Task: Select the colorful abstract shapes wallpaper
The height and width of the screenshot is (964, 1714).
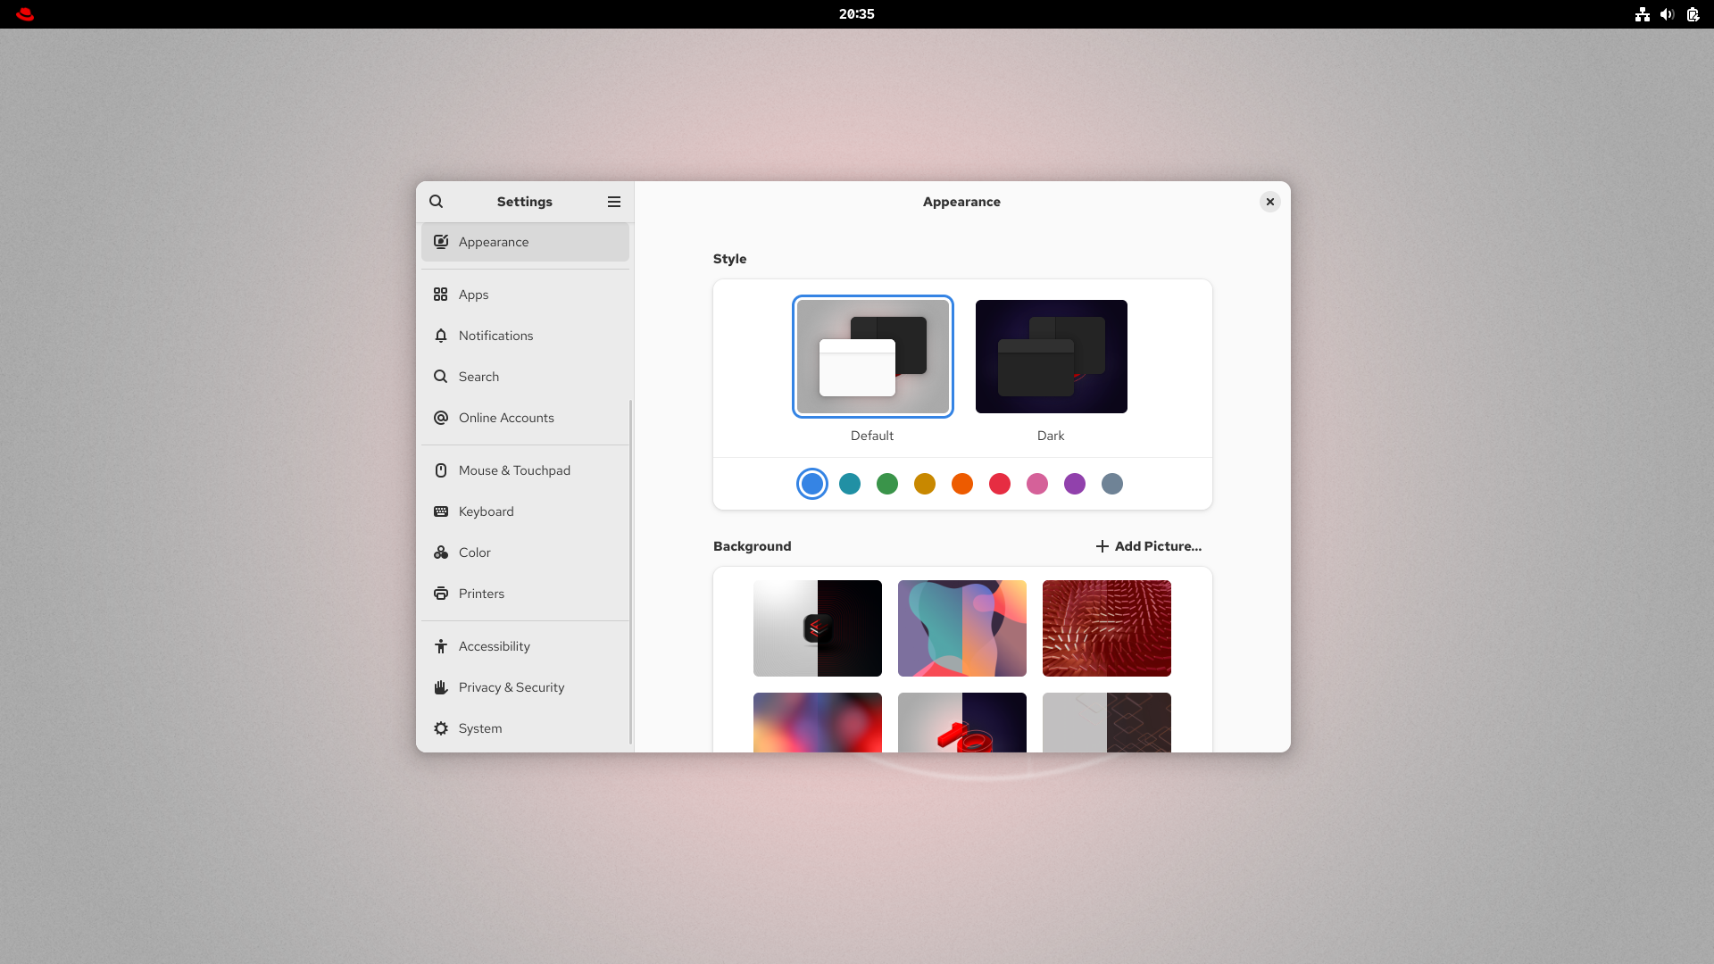Action: tap(962, 628)
